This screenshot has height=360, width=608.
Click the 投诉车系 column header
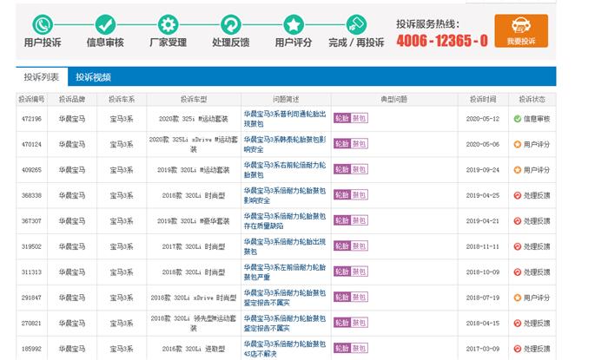[x=122, y=100]
